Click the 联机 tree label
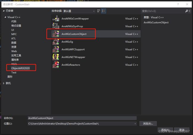 point(8,83)
